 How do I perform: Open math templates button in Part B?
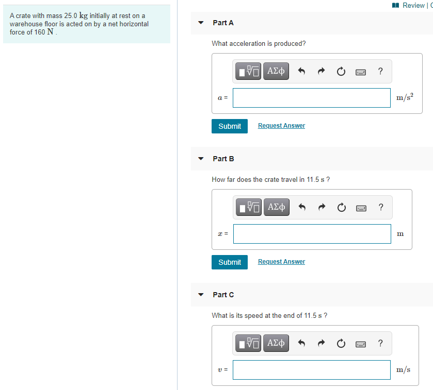tap(249, 207)
